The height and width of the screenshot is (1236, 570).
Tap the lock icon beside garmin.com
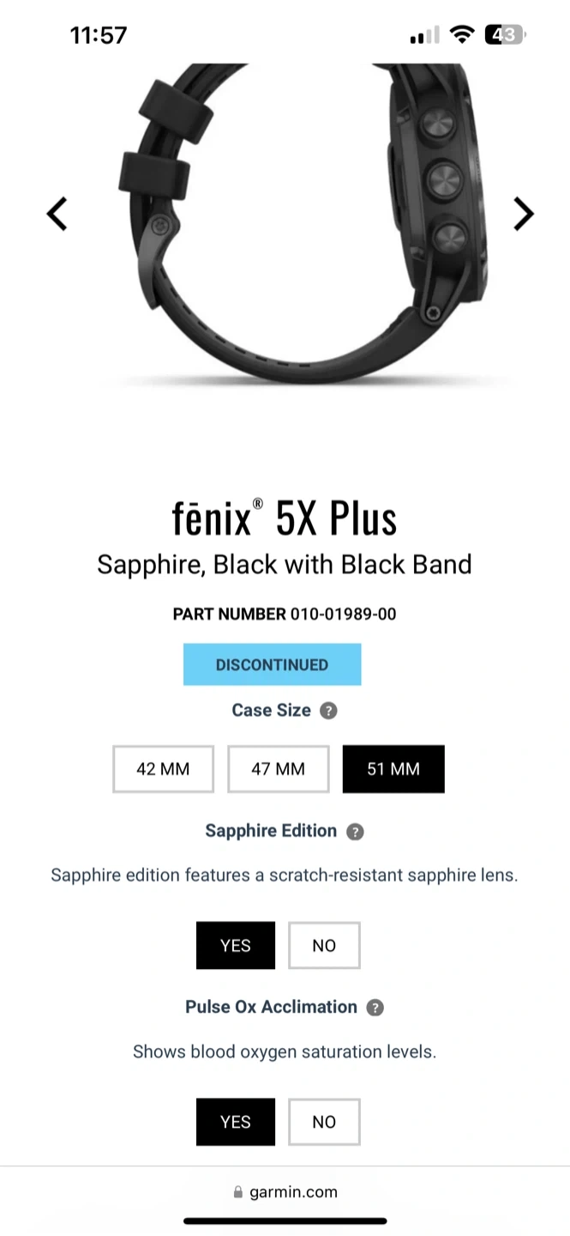pos(238,1192)
